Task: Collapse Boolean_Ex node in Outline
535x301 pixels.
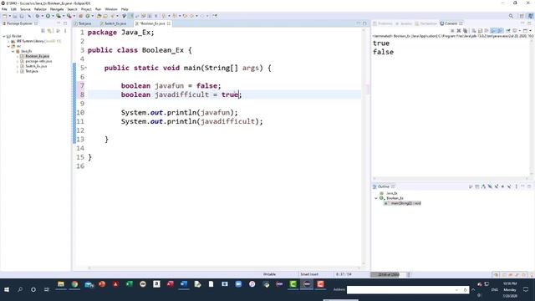Action: [376, 198]
